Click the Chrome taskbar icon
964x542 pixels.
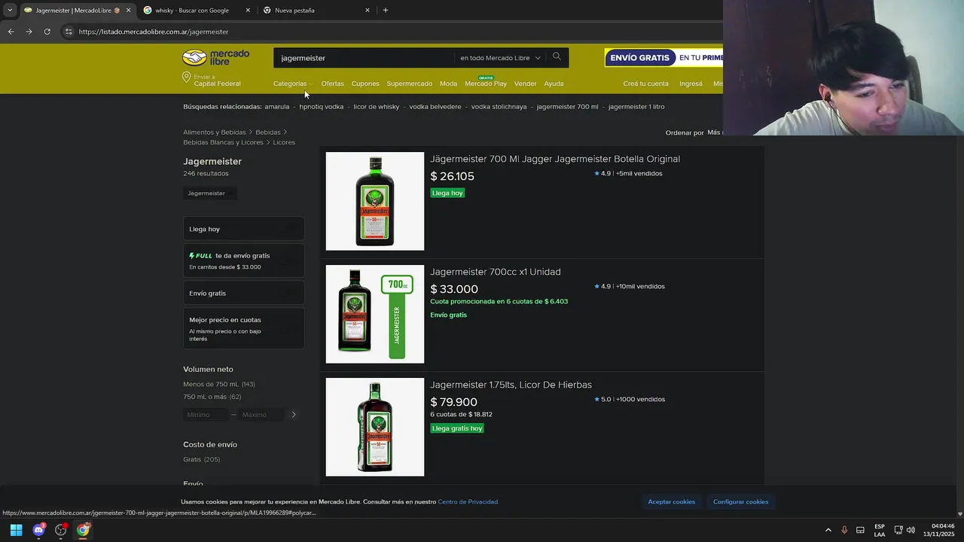click(x=83, y=530)
